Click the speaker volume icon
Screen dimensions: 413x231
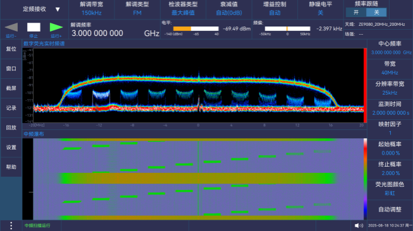coord(359,225)
